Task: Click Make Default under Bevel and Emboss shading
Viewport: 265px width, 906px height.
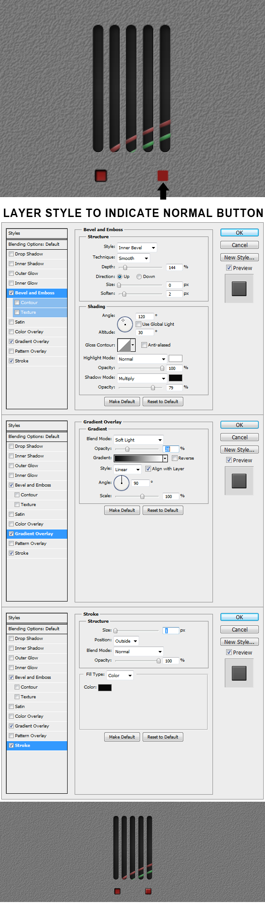Action: coord(122,401)
